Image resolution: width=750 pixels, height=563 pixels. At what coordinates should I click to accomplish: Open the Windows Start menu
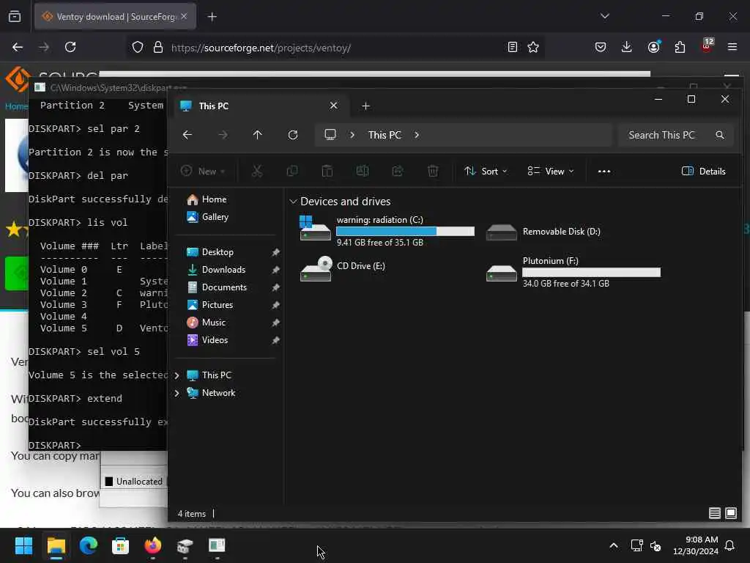point(23,545)
